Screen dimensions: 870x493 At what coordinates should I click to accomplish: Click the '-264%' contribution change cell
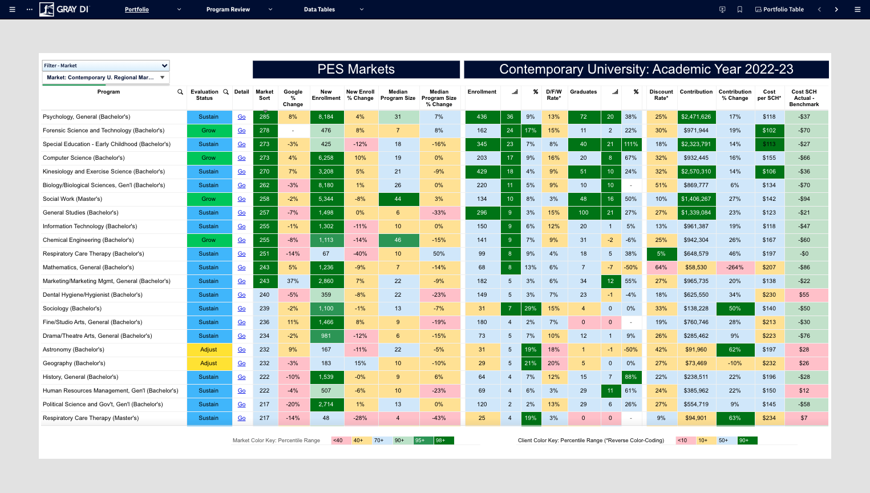coord(735,268)
